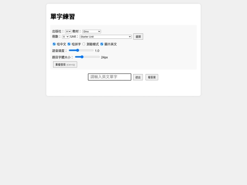Image resolution: width=247 pixels, height=185 pixels.
Task: Click the 單字練習 page heading
Action: [63, 16]
